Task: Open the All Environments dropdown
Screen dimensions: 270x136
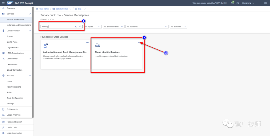Action: click(113, 27)
